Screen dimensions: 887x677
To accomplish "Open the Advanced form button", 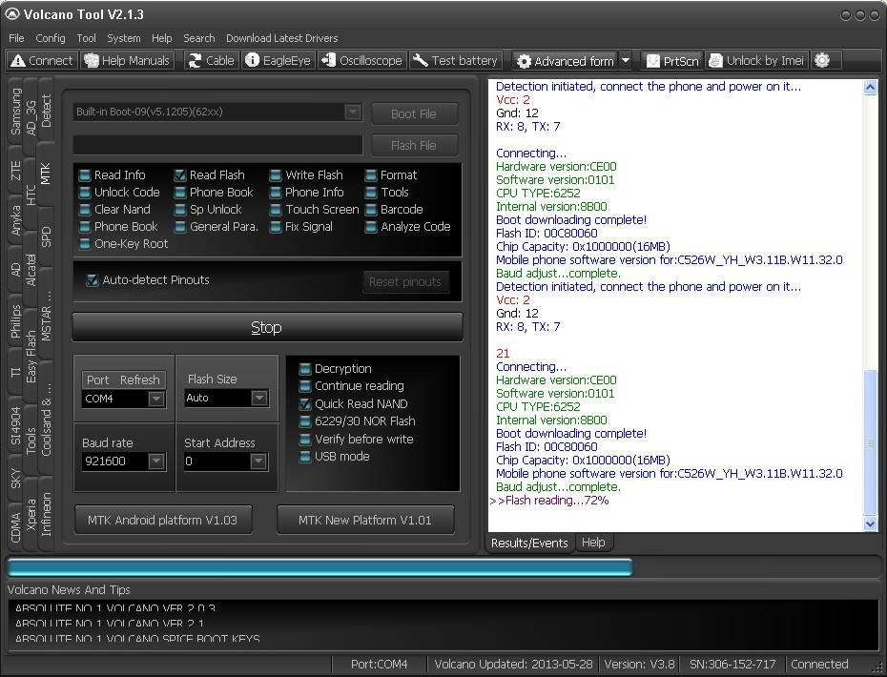I will [x=566, y=61].
